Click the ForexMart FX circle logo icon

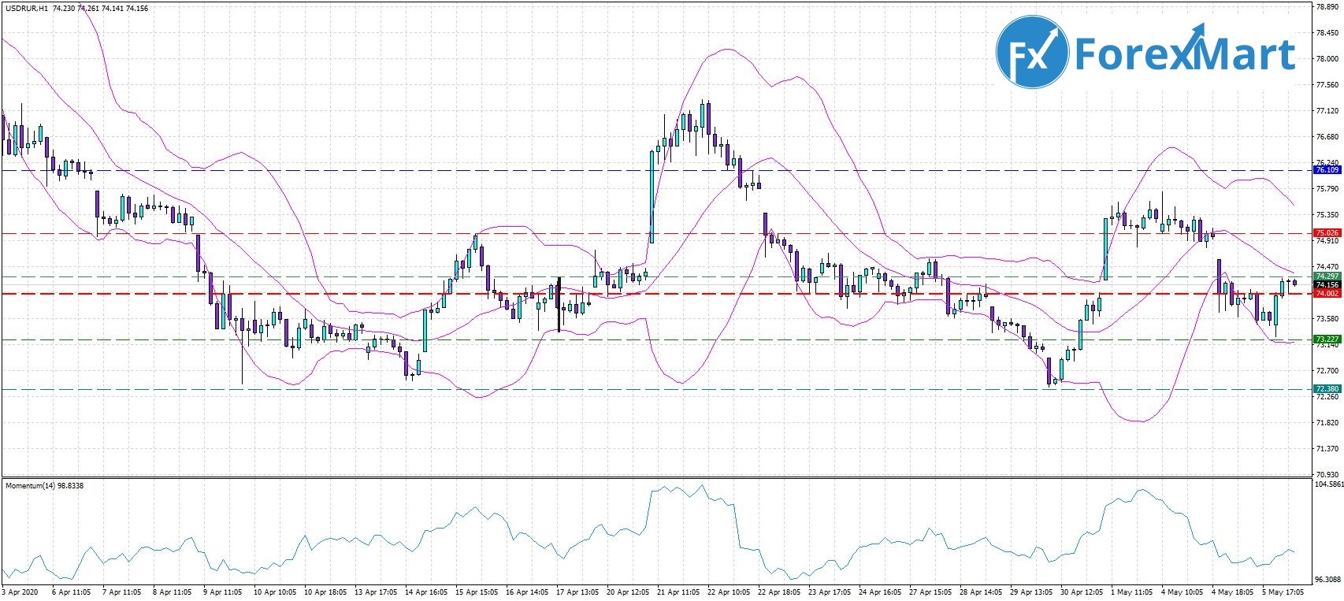pyautogui.click(x=1032, y=54)
